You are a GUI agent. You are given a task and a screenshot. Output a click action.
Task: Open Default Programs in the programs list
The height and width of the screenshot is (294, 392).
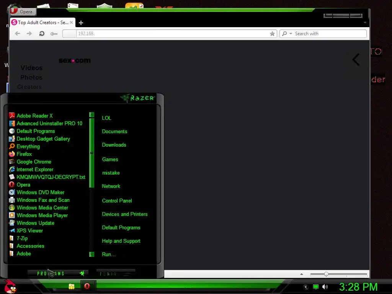point(32,131)
